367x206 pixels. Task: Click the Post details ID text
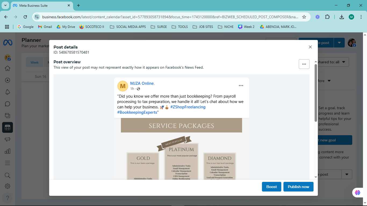pyautogui.click(x=71, y=52)
